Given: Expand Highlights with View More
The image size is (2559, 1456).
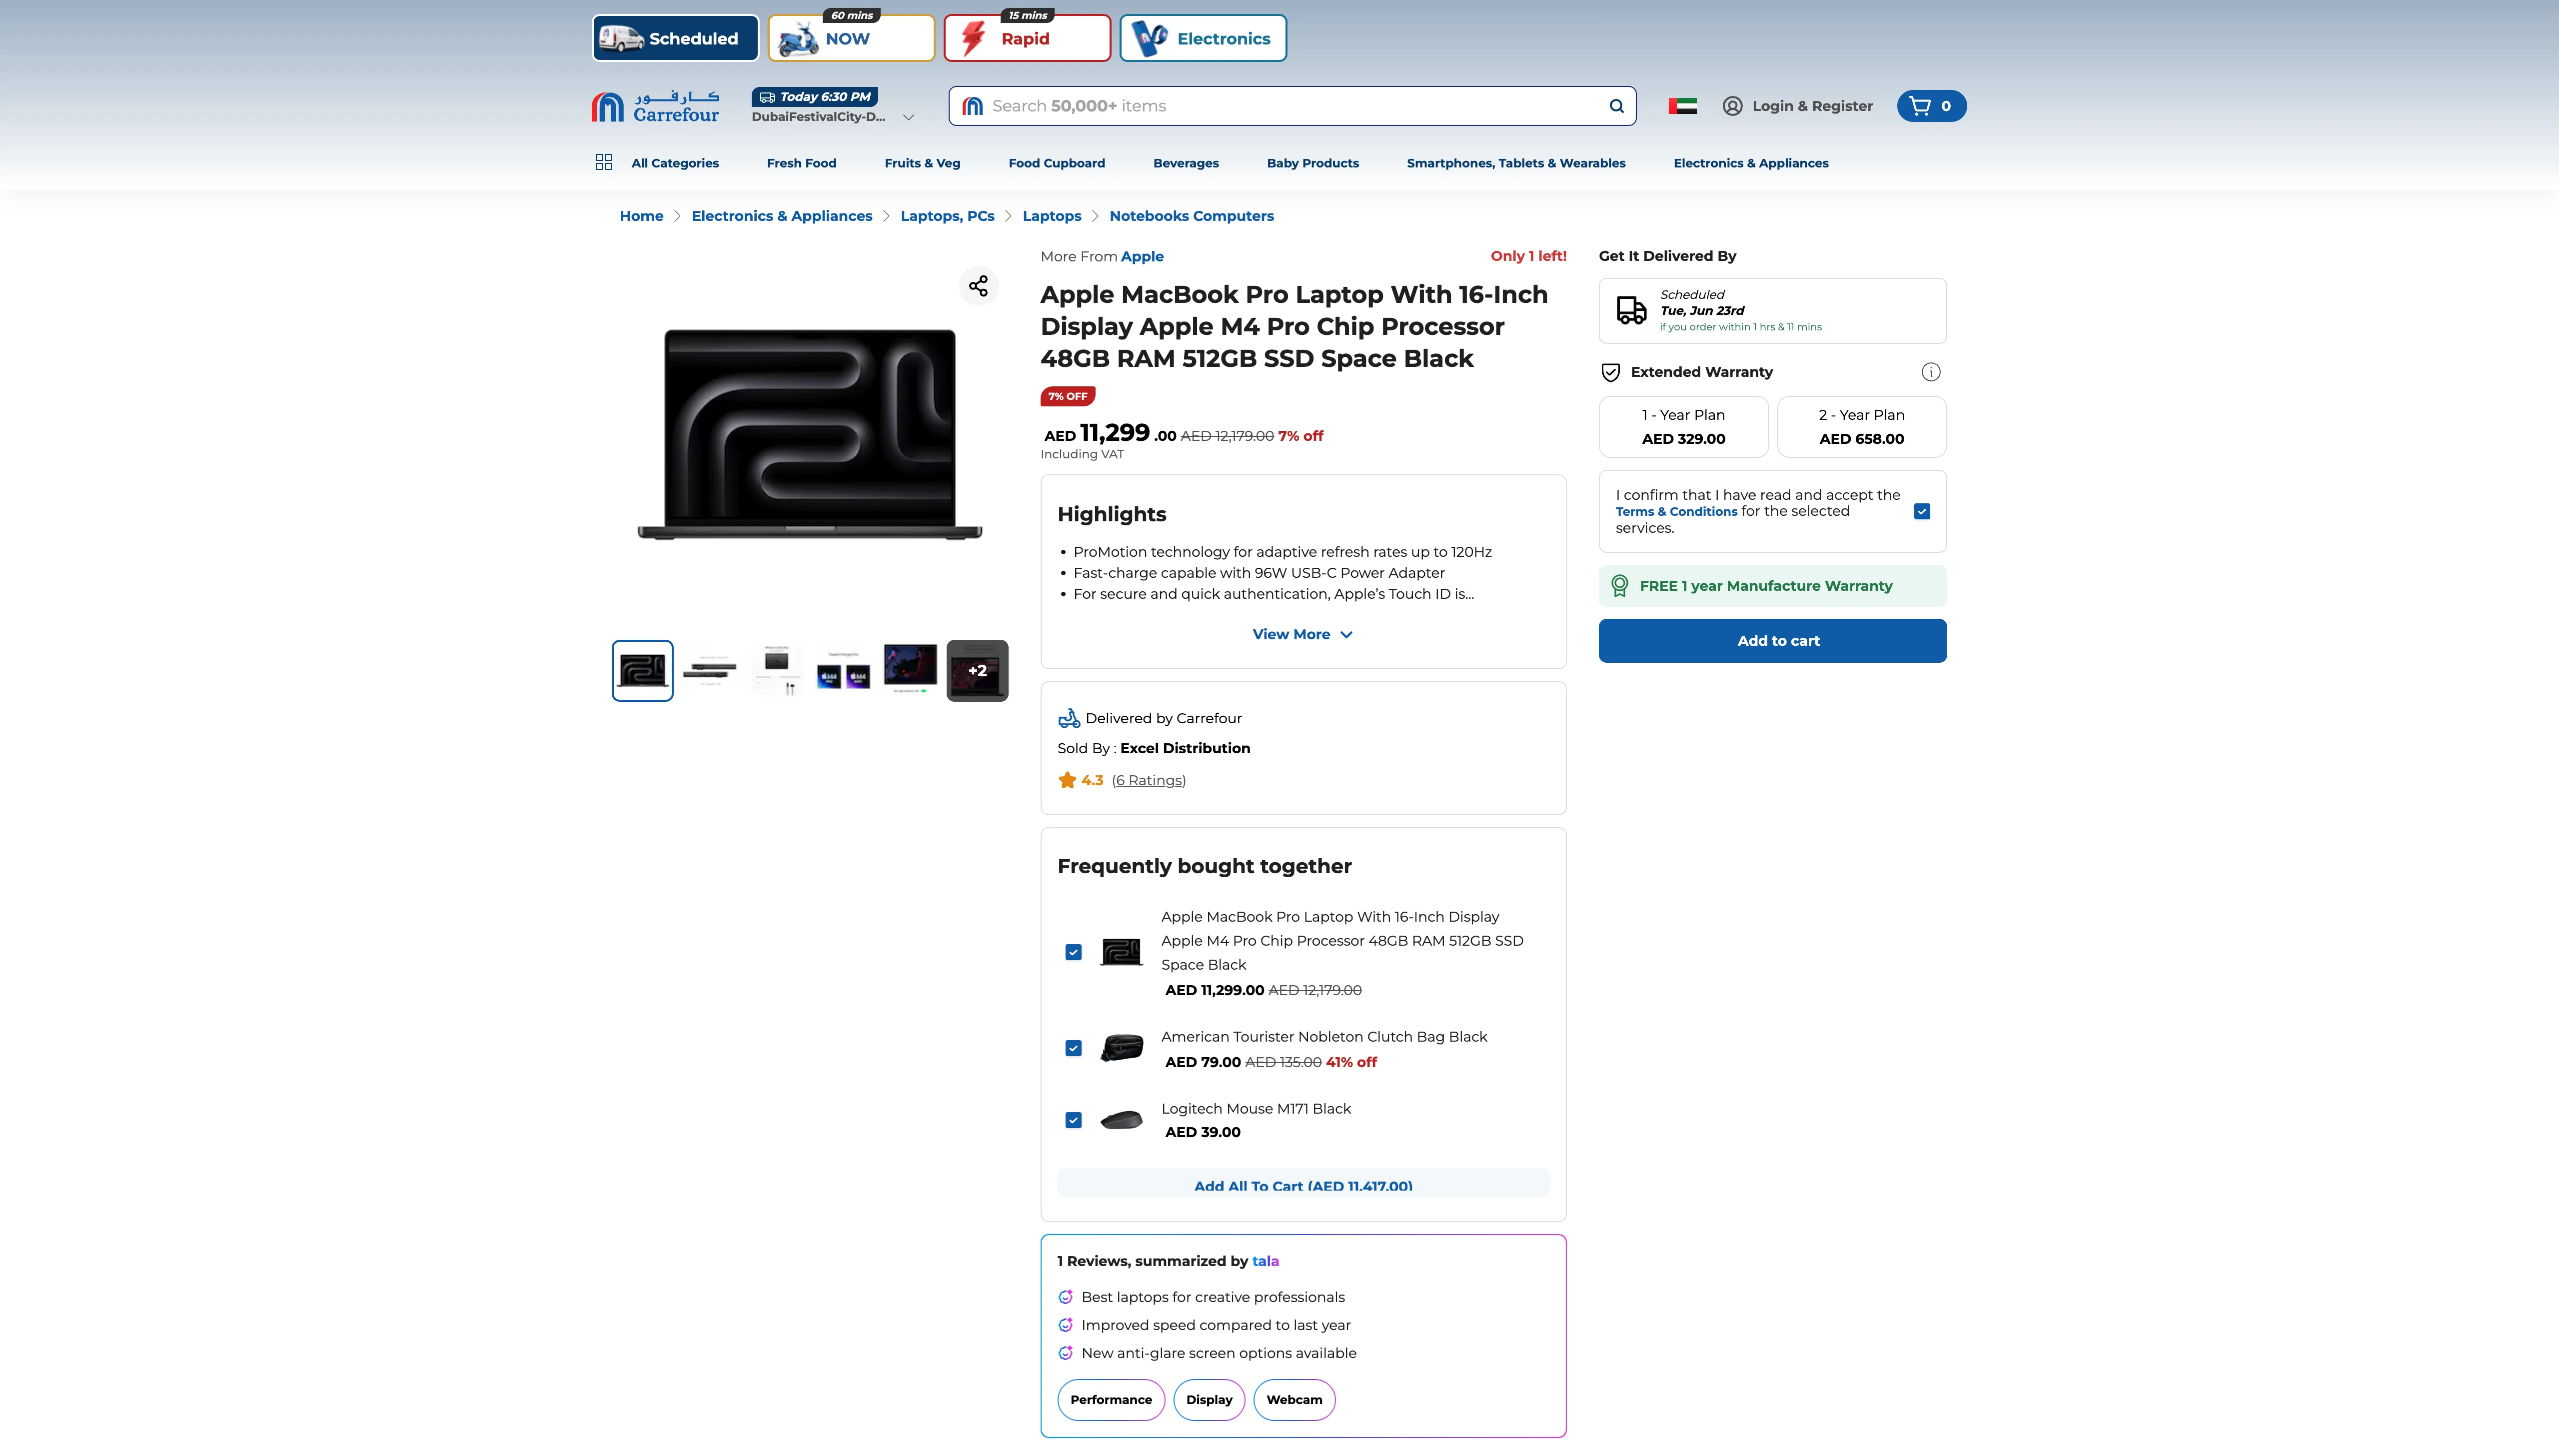Looking at the screenshot, I should point(1302,634).
